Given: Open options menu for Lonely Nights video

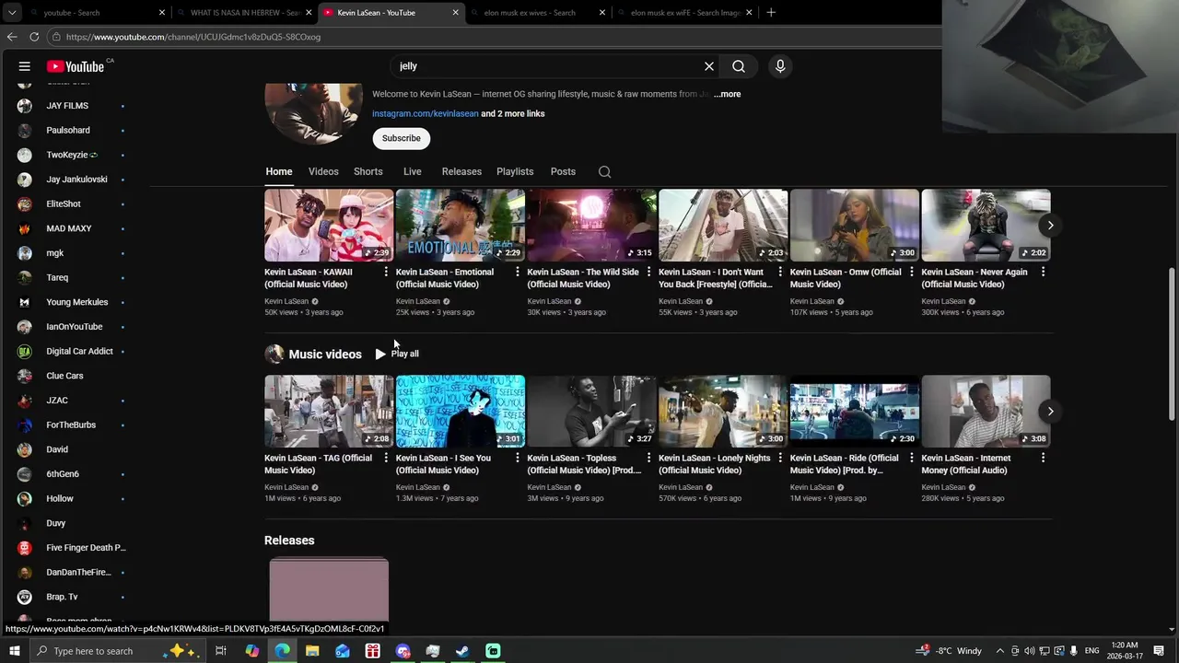Looking at the screenshot, I should 780,459.
